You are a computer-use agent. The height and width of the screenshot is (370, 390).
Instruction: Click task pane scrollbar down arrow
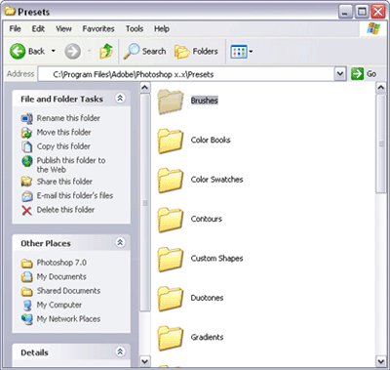pos(145,361)
